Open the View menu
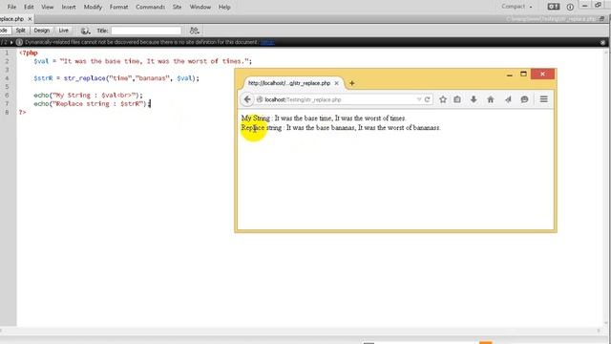 (48, 7)
